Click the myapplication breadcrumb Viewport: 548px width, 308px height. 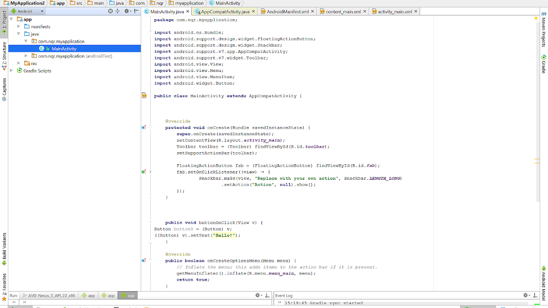coord(186,3)
